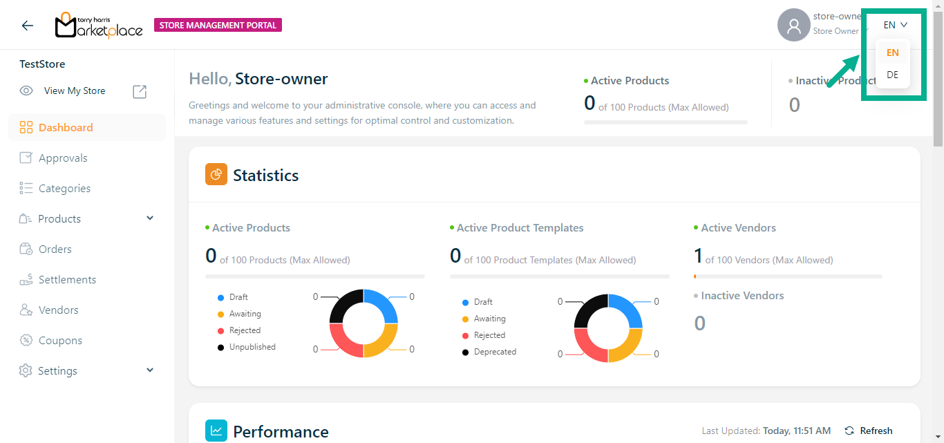Select EN language option

point(892,53)
